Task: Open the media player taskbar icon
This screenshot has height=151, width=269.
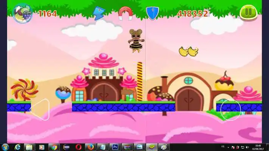Action: point(42,147)
